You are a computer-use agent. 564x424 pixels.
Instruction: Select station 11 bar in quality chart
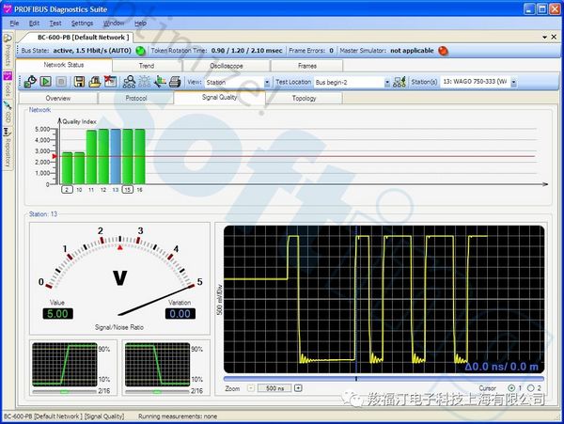(91, 157)
